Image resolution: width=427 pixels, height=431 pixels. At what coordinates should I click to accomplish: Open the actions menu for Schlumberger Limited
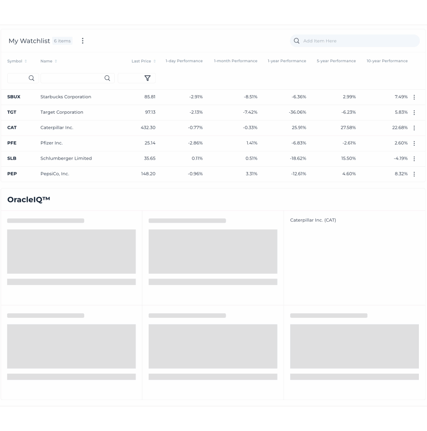point(414,158)
